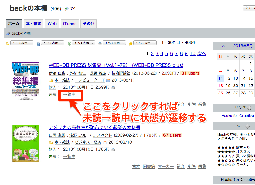
Task: Click the wrench icon beside beckの本棚
Action: tap(8, 33)
